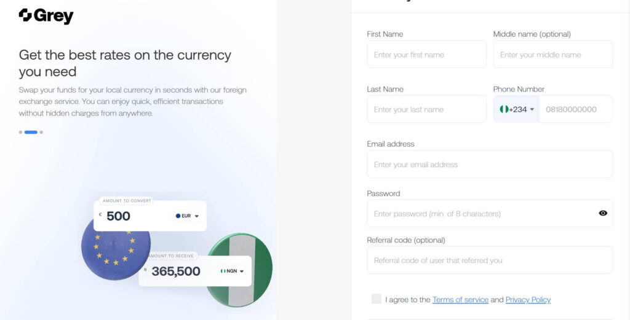This screenshot has width=630, height=320.
Task: Click the Nigerian flag in phone field
Action: 504,109
